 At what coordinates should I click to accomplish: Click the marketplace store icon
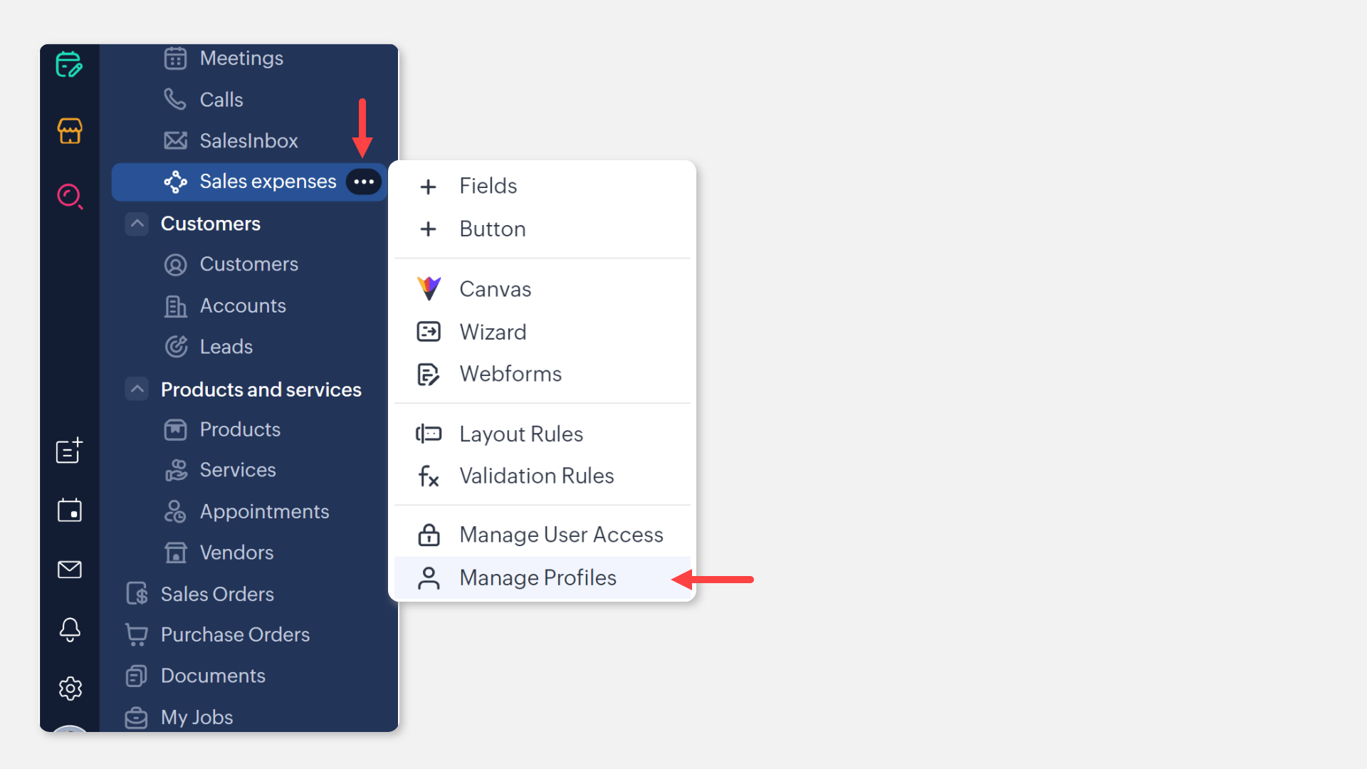tap(70, 131)
